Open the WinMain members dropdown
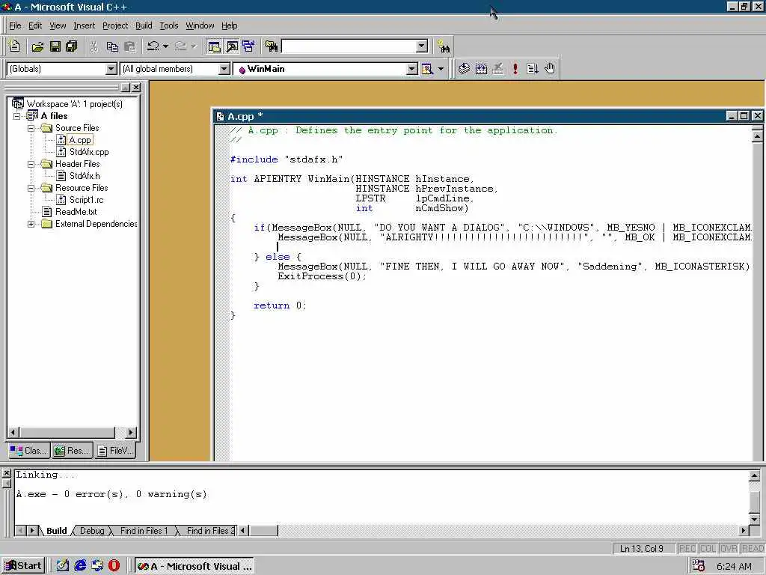The image size is (766, 575). pyautogui.click(x=412, y=69)
